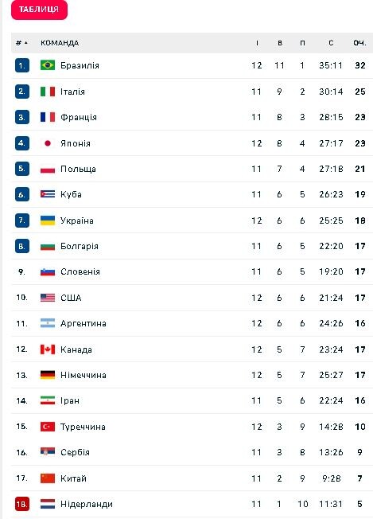Click the Cuba flag icon
373x519 pixels.
pyautogui.click(x=48, y=194)
